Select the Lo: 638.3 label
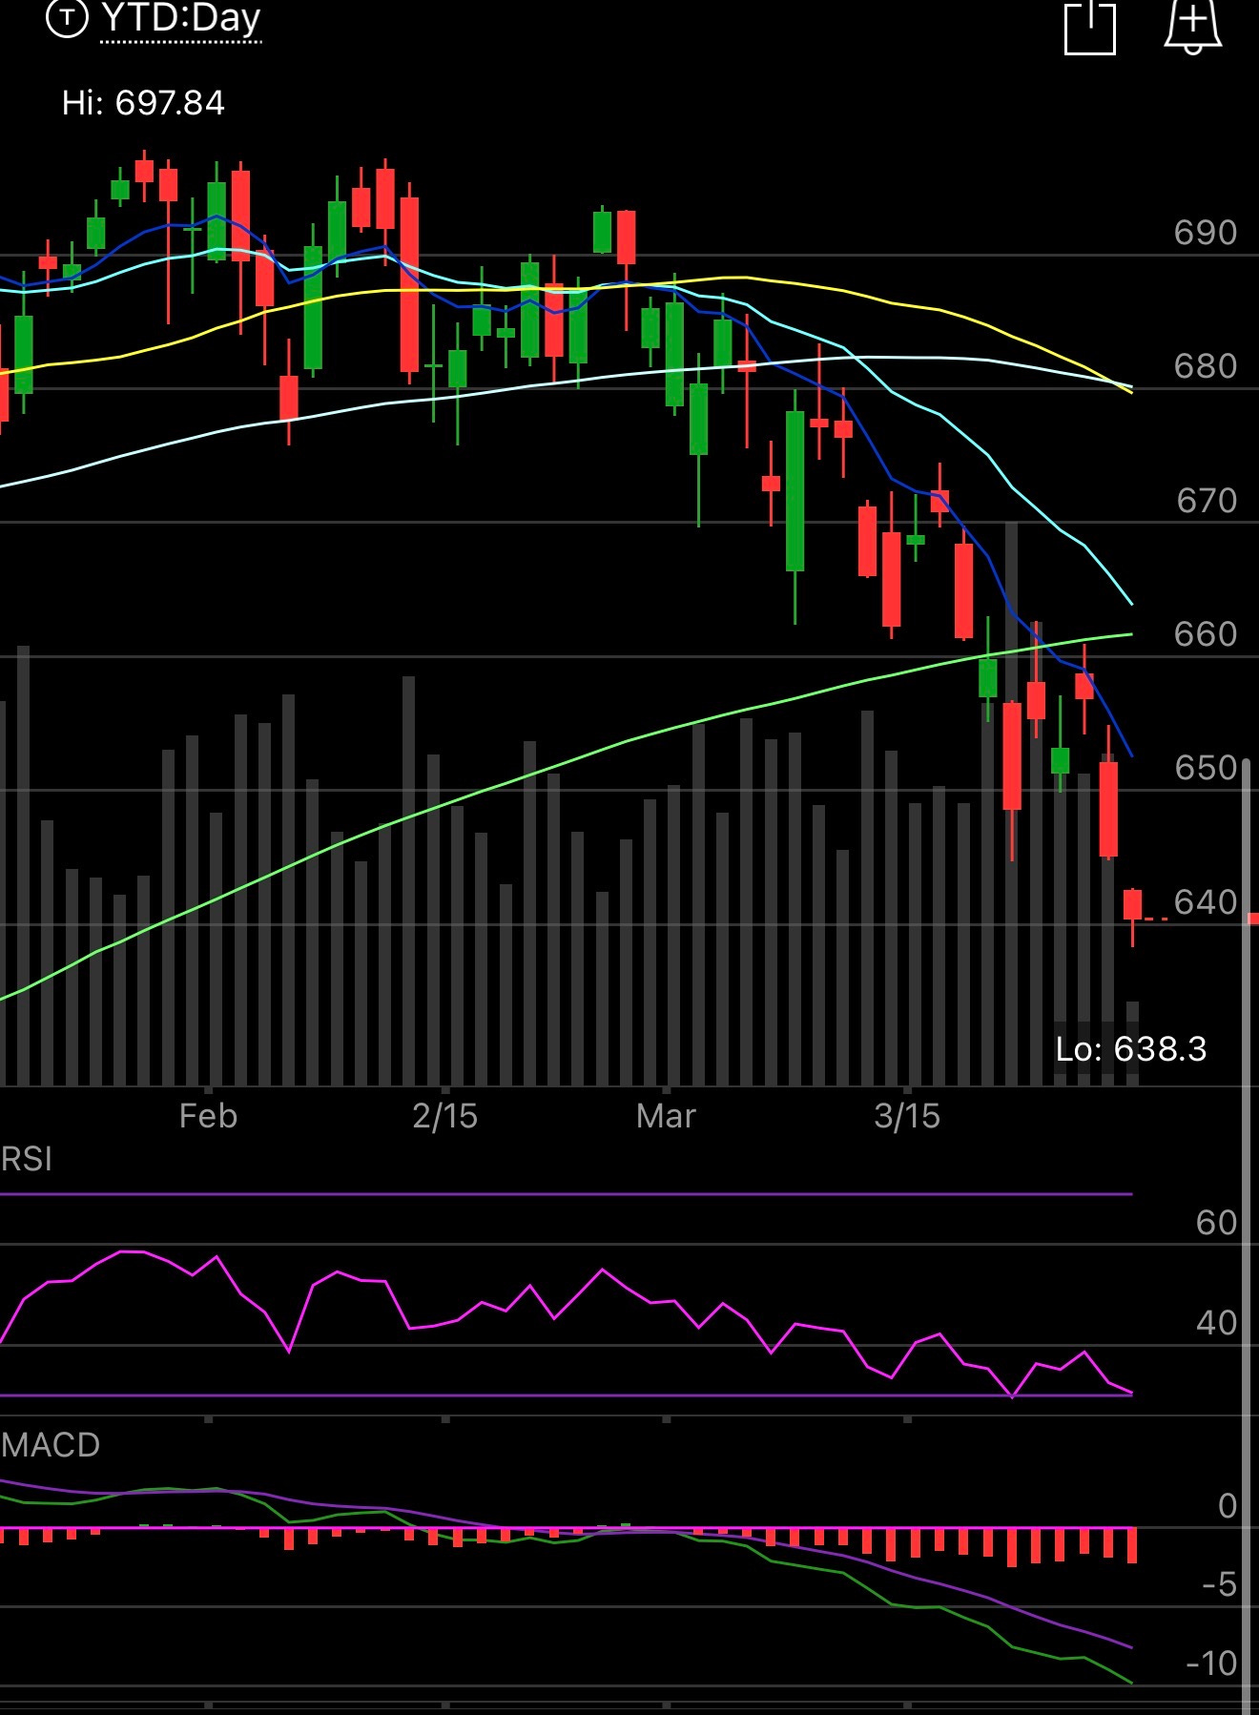Screen dimensions: 1259x1715 coord(1131,1049)
